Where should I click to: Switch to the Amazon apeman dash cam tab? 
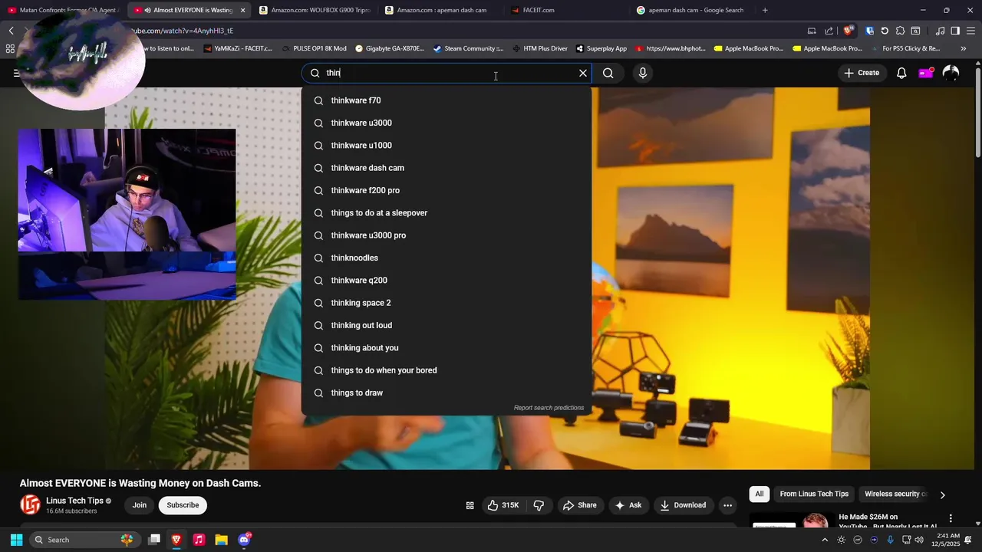pyautogui.click(x=441, y=10)
